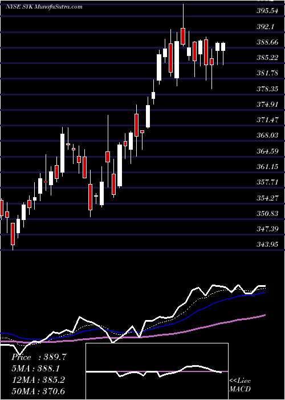Click the 5MA : 388.1 value
The image size is (285, 400).
(x=35, y=369)
